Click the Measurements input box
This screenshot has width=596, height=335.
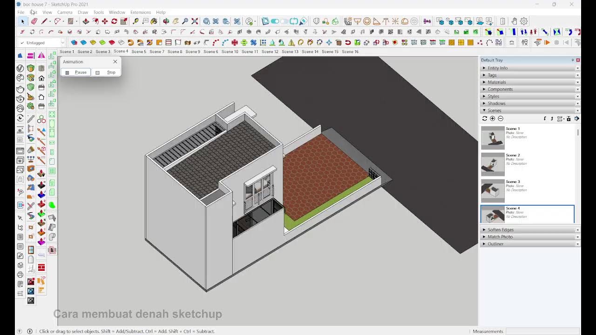[x=542, y=331]
